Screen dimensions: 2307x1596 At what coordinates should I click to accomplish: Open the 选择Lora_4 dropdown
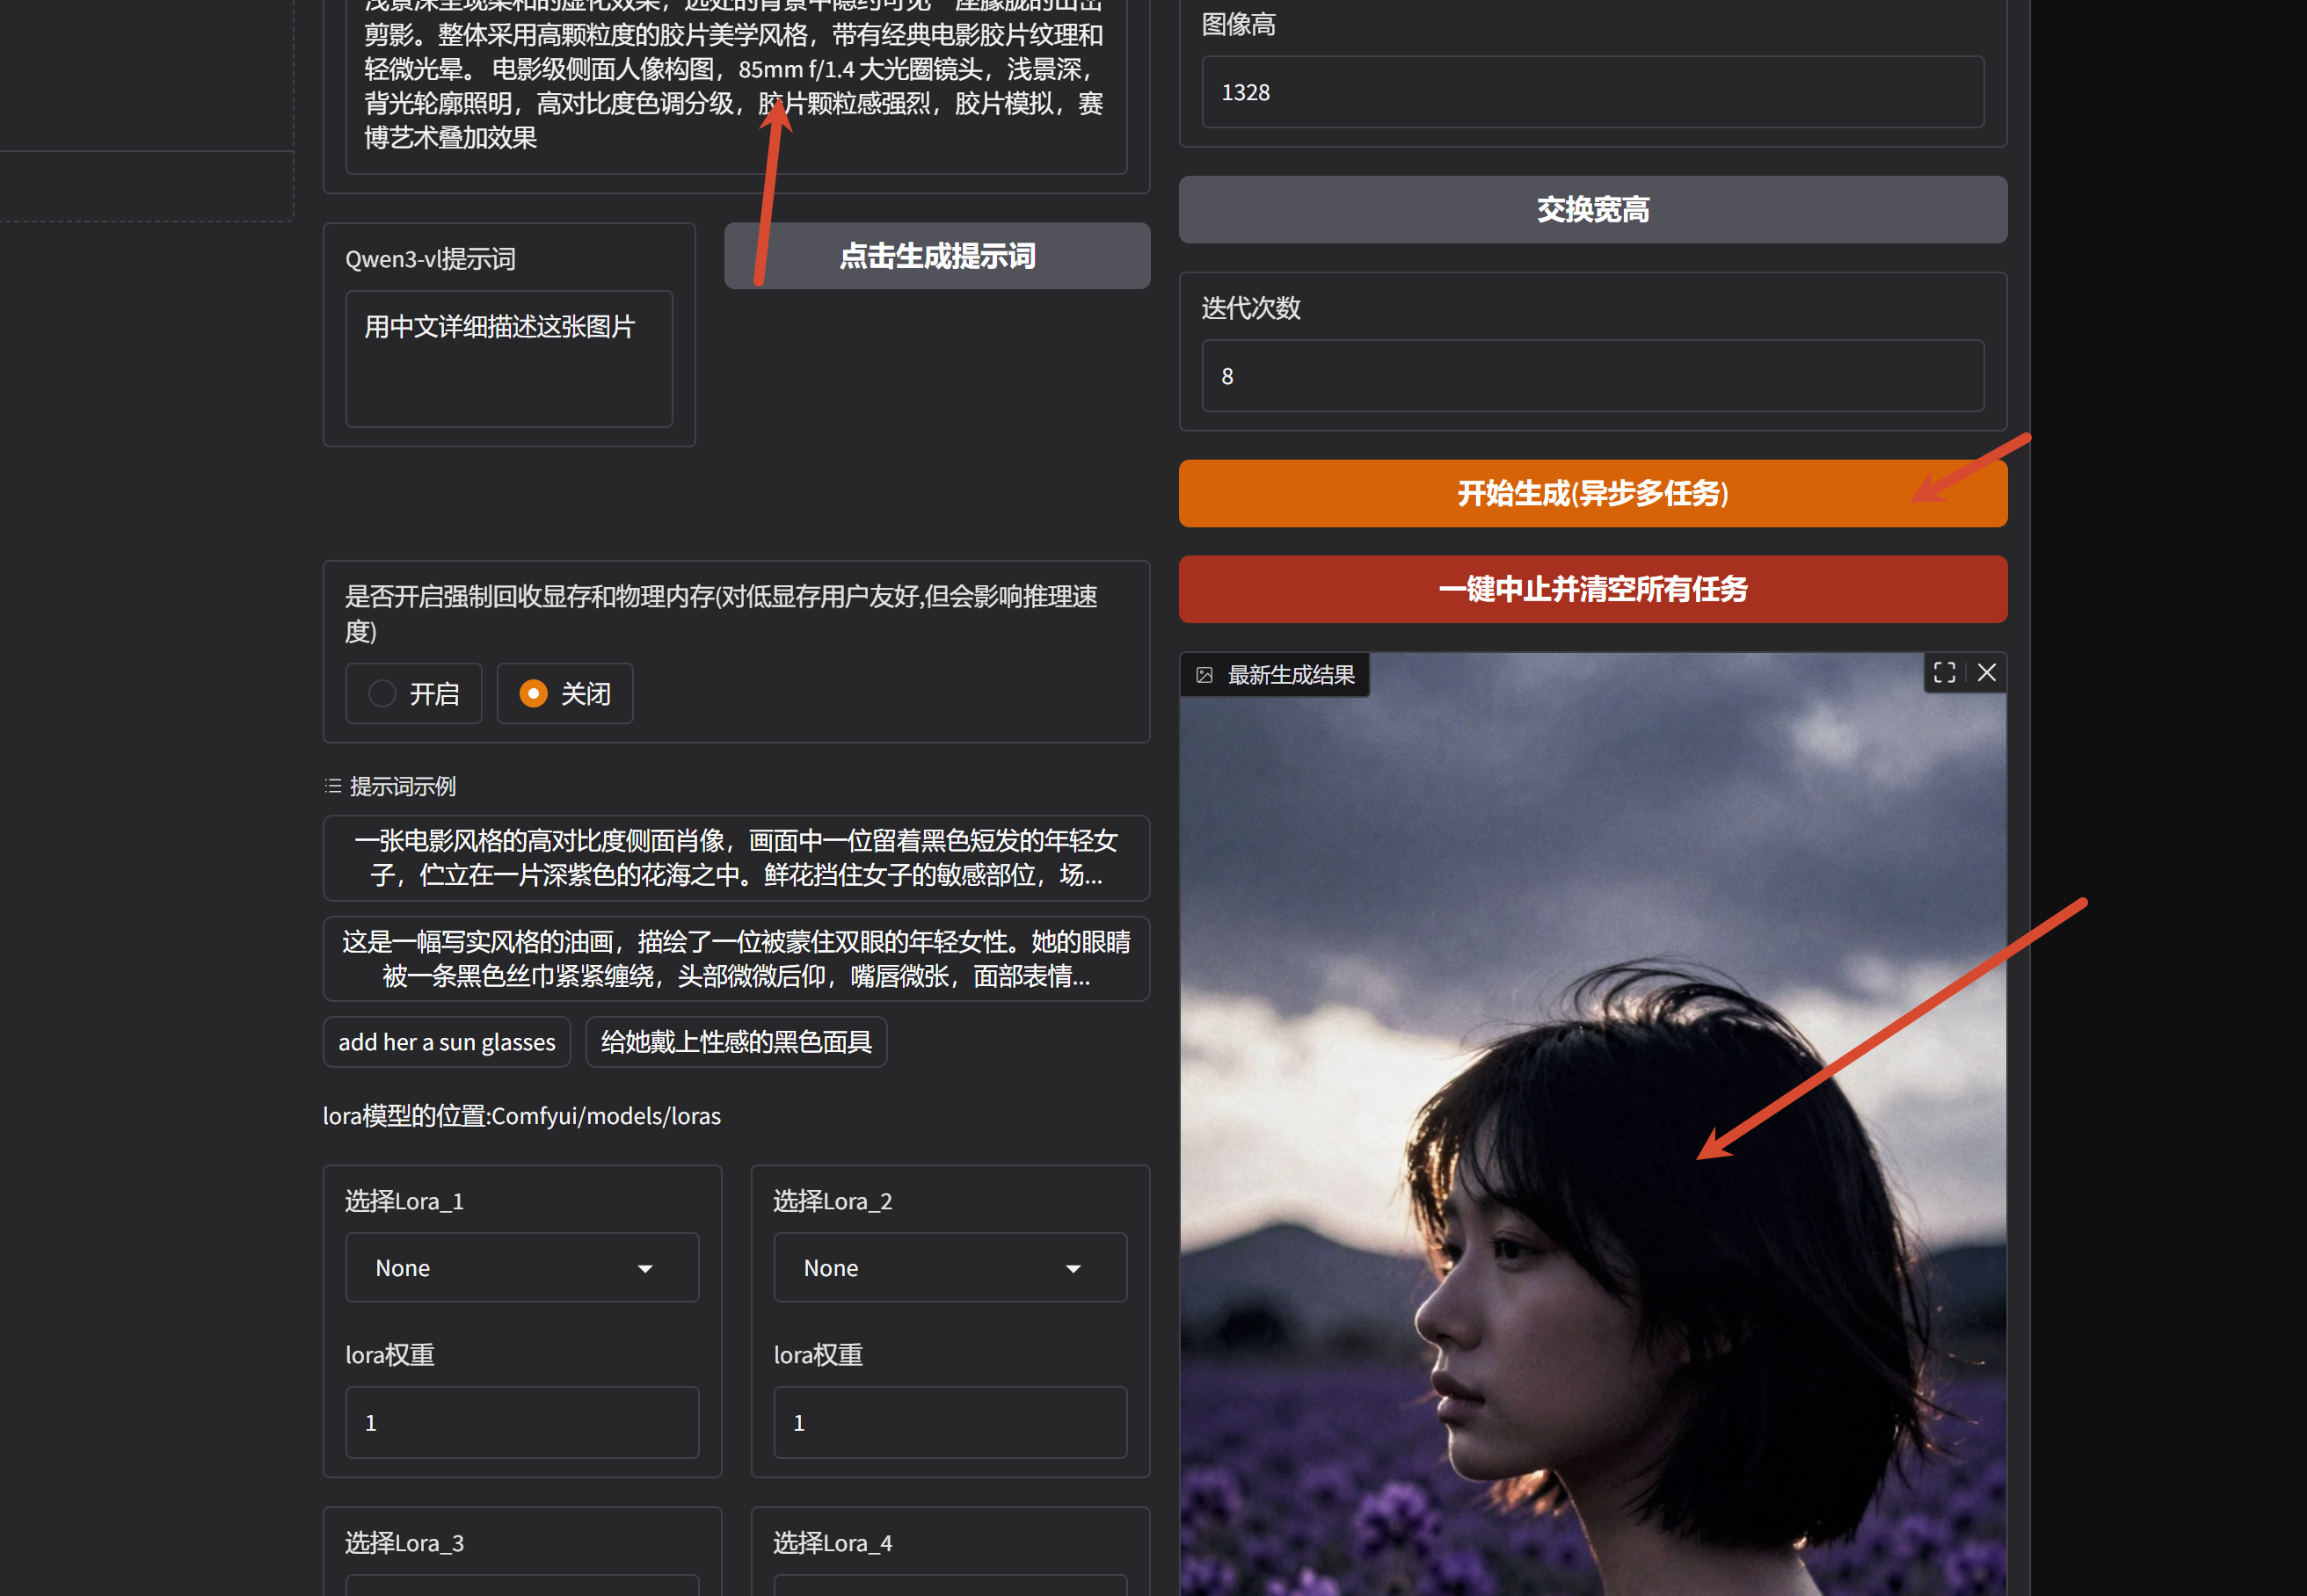point(950,1585)
